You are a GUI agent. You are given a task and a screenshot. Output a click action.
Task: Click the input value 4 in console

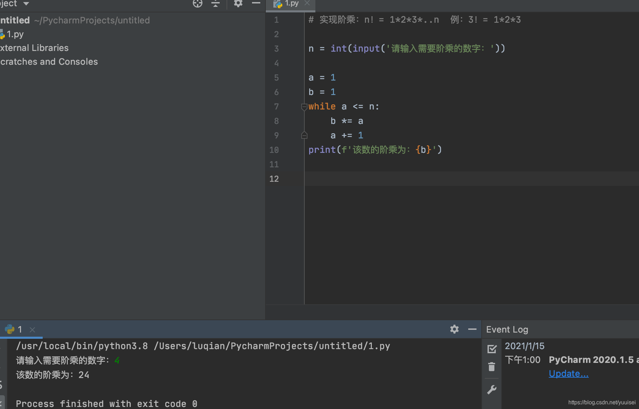117,360
